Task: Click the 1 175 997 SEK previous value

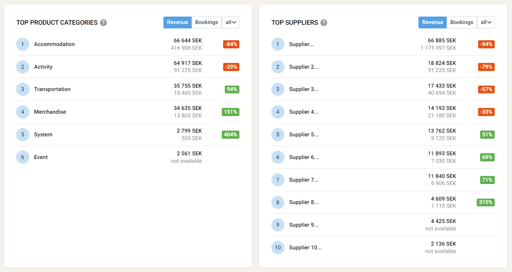Action: 438,48
